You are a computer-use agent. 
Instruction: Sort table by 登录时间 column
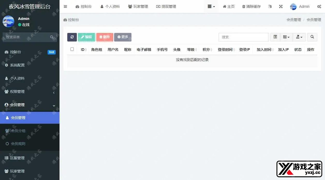tap(225, 50)
